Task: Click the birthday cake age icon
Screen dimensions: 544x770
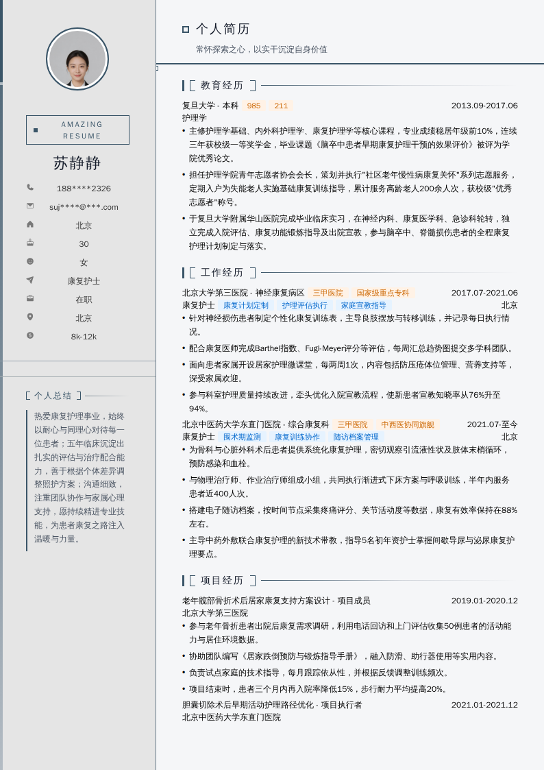Action: pyautogui.click(x=30, y=243)
